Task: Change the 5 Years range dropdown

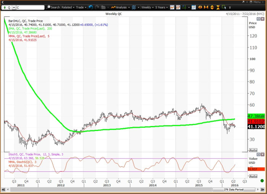Action: [161, 7]
